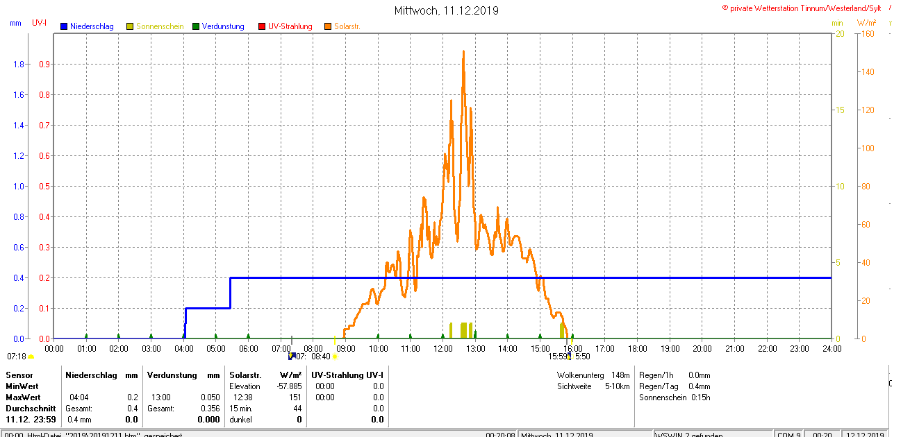
Task: Click the Wolkenunterg value 148m
Action: 620,375
